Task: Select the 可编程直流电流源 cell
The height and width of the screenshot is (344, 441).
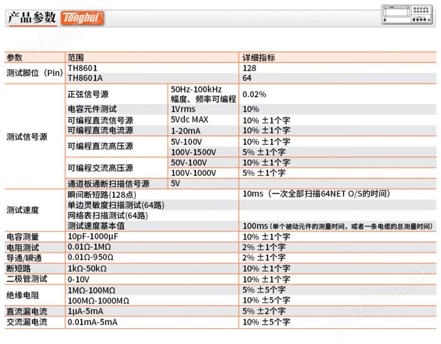Action: pos(100,130)
